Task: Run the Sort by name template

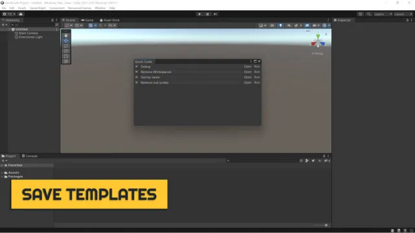Action: [x=257, y=77]
